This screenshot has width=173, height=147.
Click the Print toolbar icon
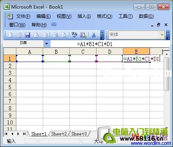tap(55, 35)
